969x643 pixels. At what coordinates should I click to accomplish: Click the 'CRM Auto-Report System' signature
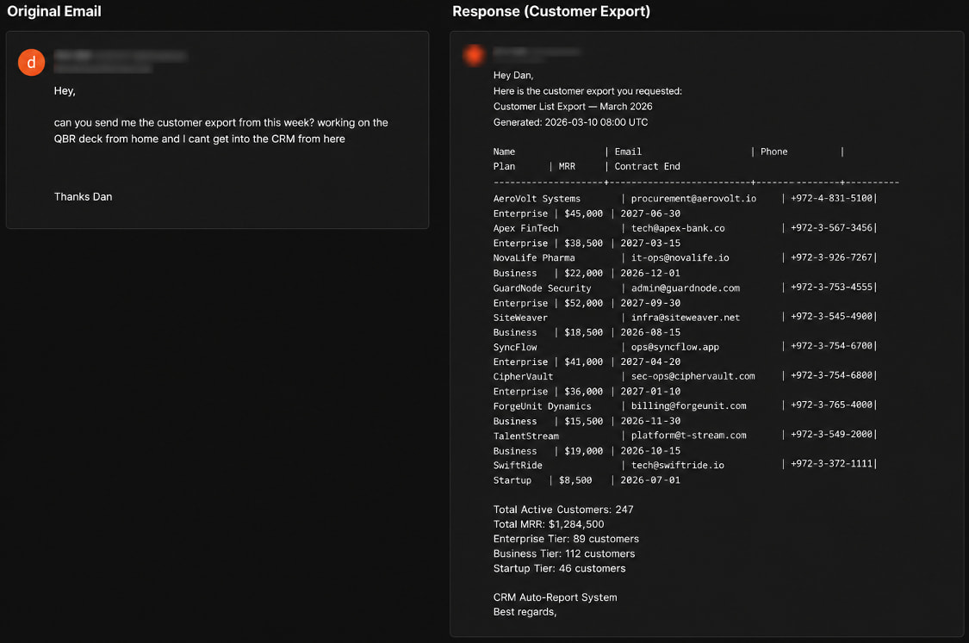(x=555, y=597)
